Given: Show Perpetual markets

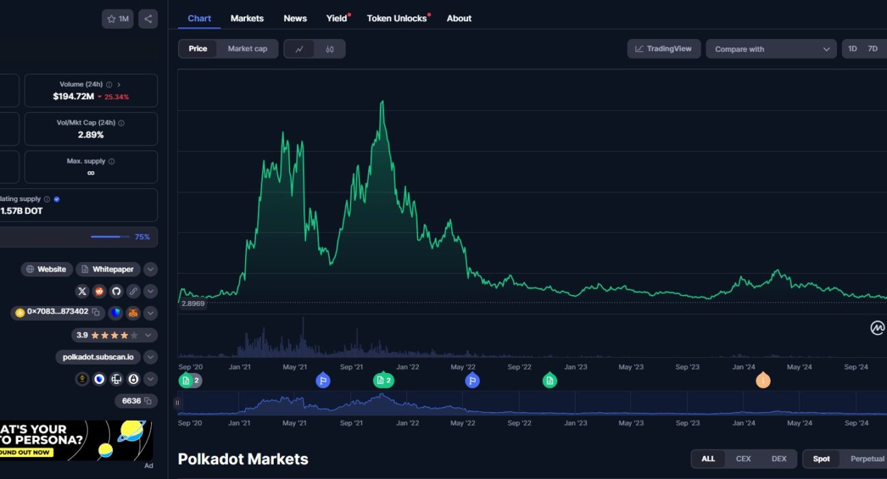Looking at the screenshot, I should [867, 458].
